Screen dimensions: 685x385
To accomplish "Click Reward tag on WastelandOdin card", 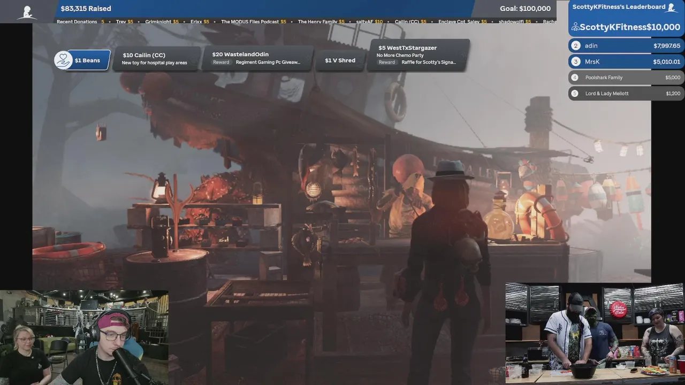I will [221, 62].
